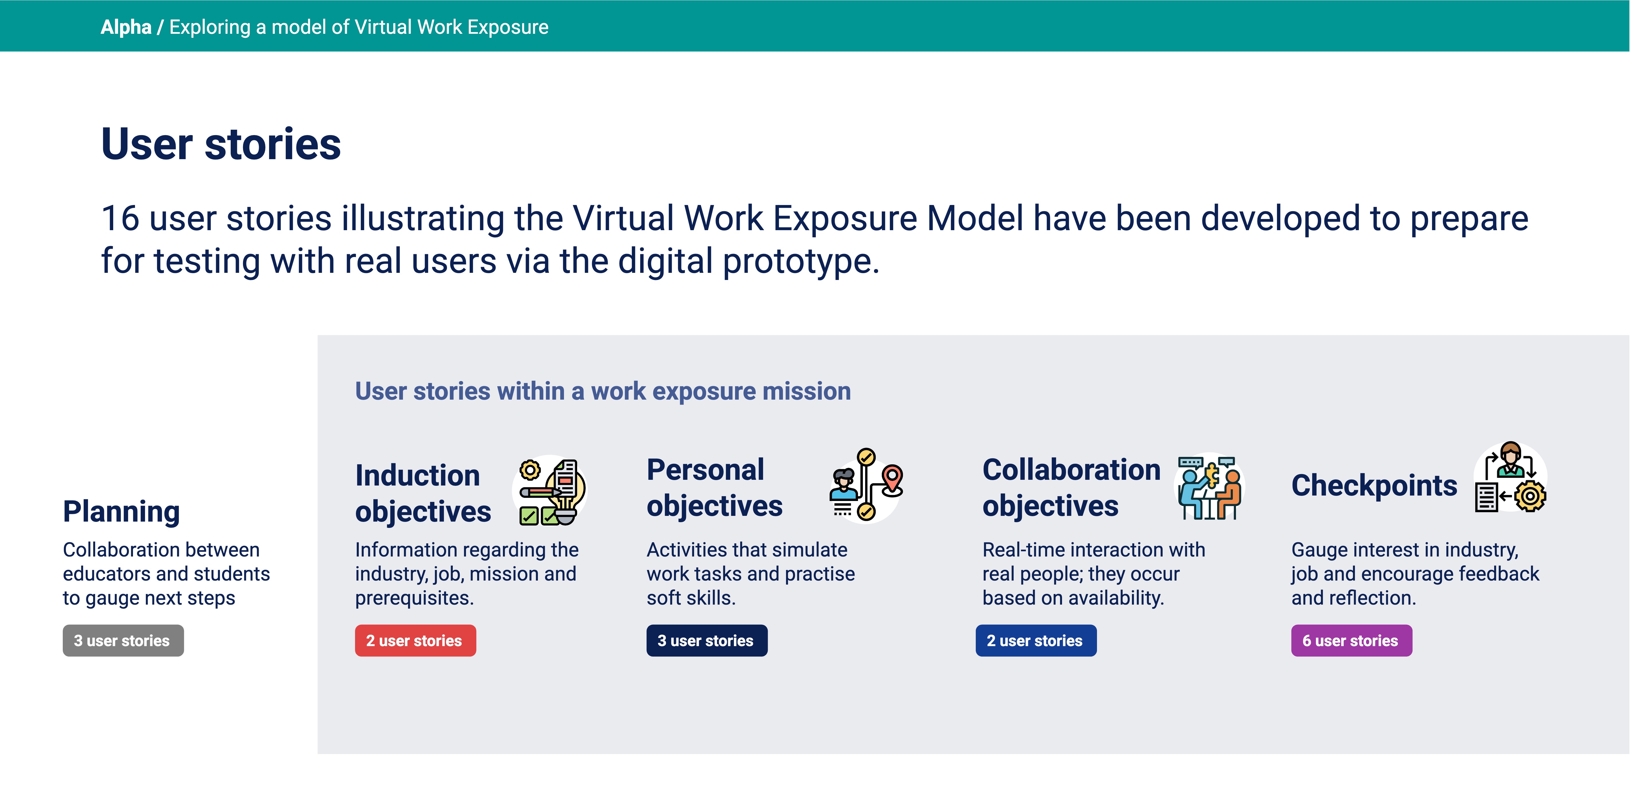
Task: Select the Personal objectives heading
Action: (x=714, y=487)
